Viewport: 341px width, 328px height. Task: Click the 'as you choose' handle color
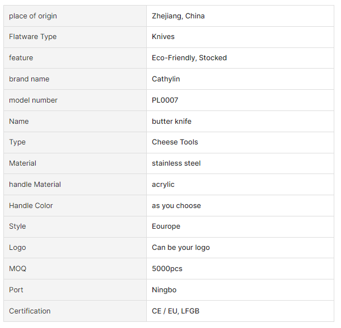click(176, 206)
